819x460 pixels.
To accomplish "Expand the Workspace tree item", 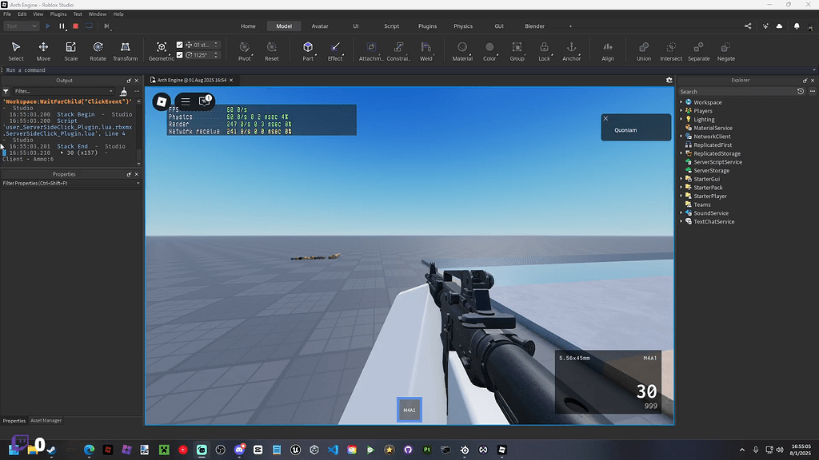I will (x=681, y=102).
